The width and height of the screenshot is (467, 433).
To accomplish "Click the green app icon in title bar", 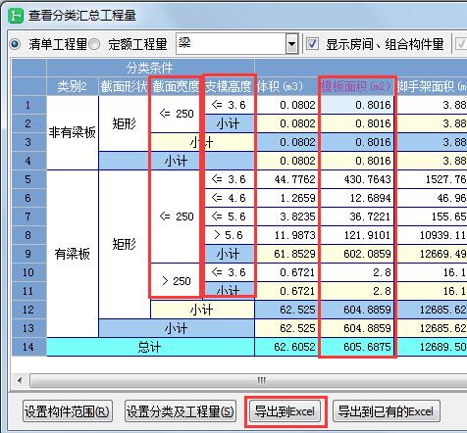I will (16, 16).
